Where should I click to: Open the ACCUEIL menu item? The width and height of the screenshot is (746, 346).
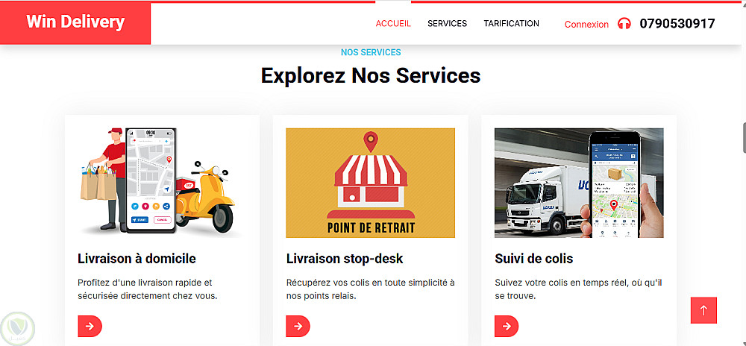393,24
